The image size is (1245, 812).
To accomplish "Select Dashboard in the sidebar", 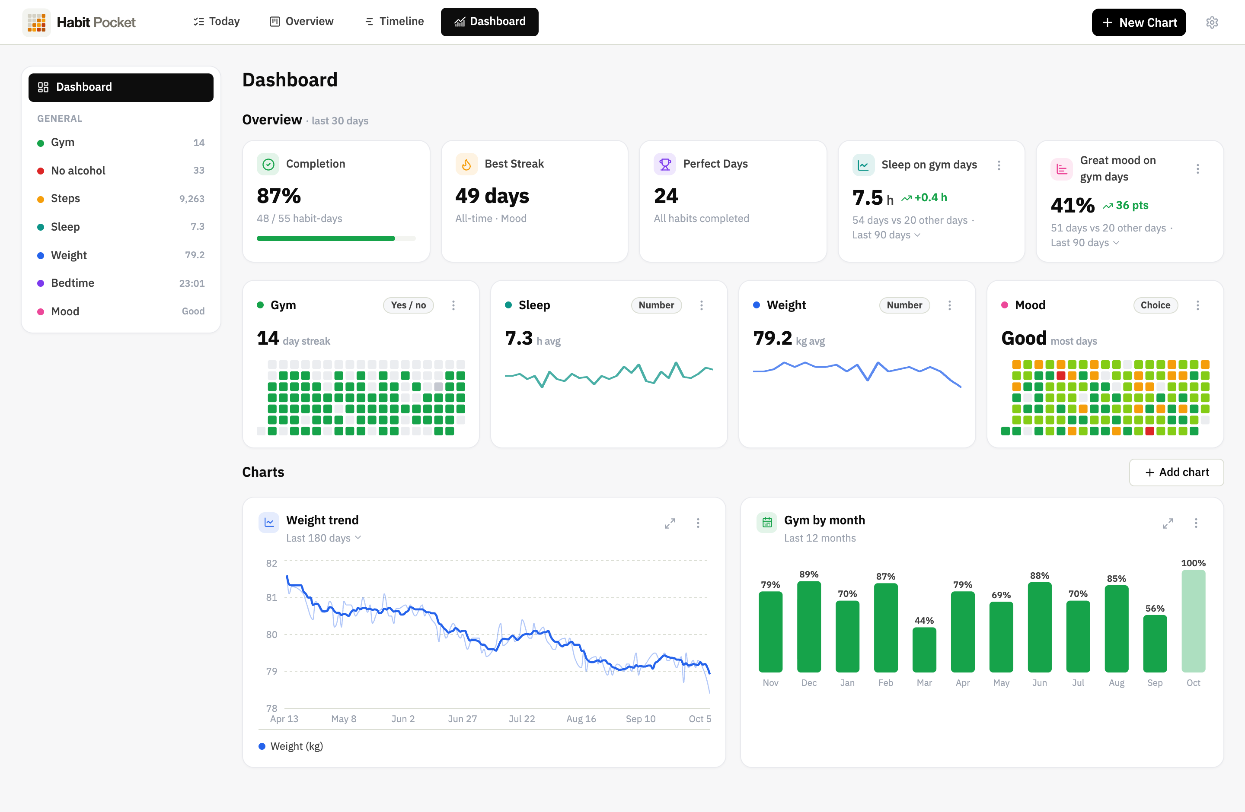I will [121, 87].
